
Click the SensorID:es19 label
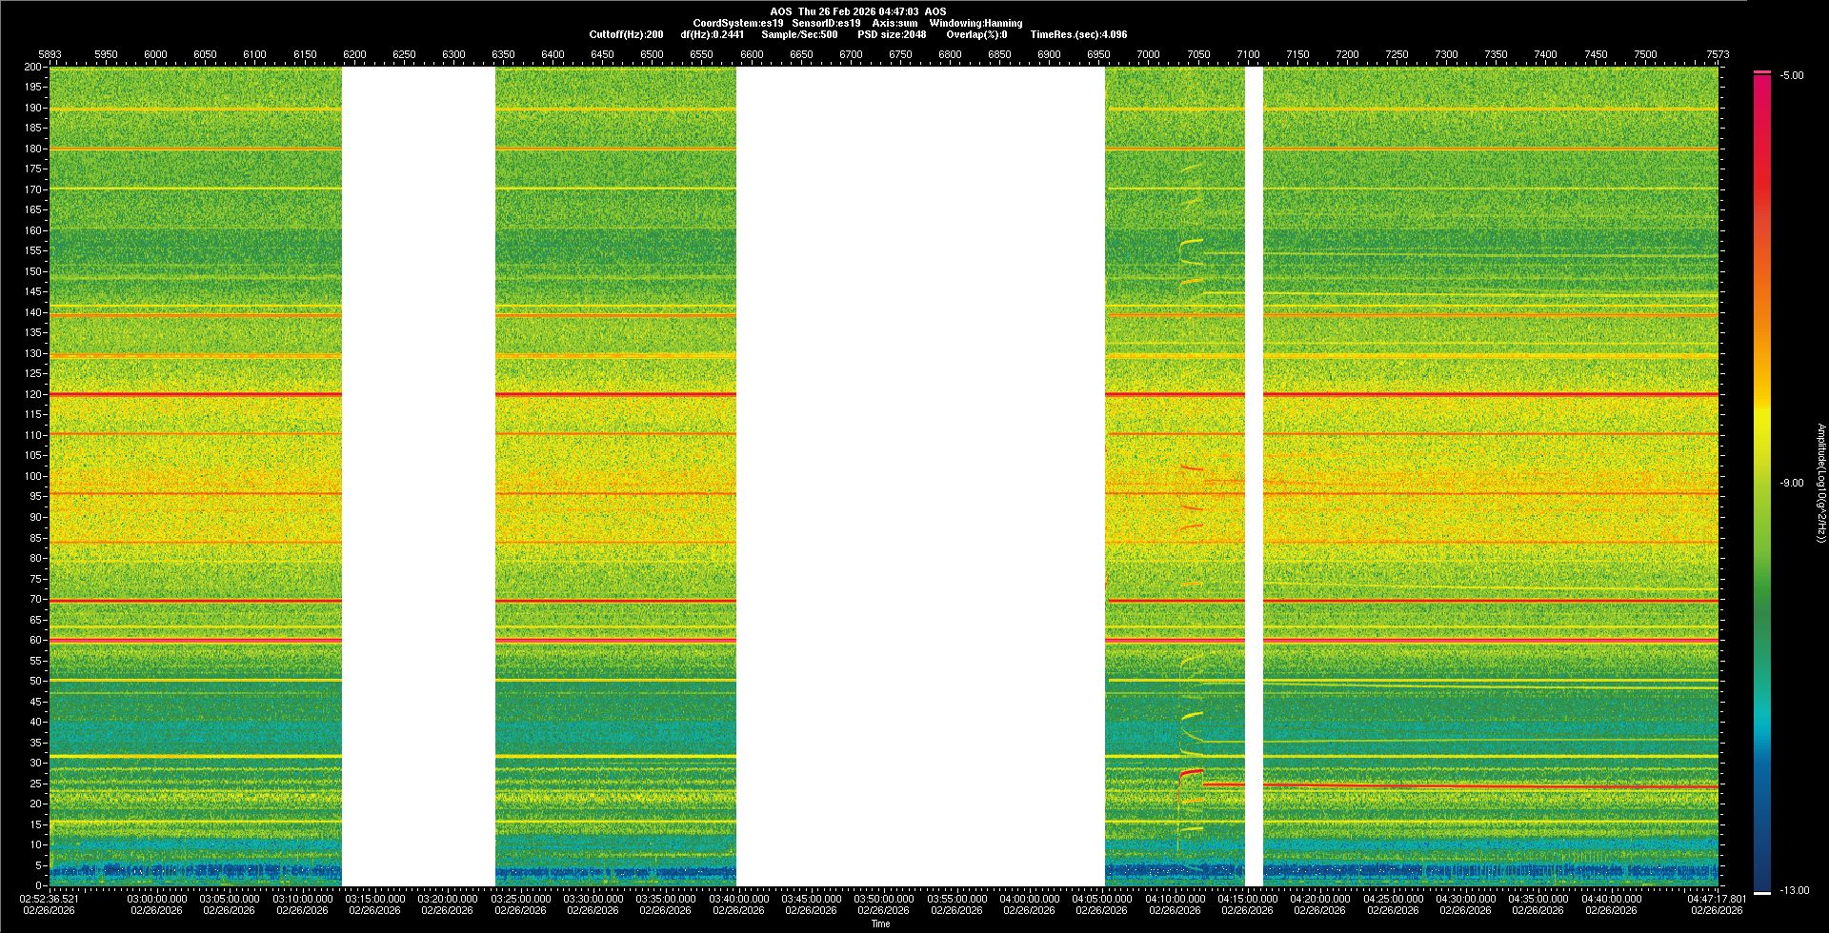[x=826, y=23]
